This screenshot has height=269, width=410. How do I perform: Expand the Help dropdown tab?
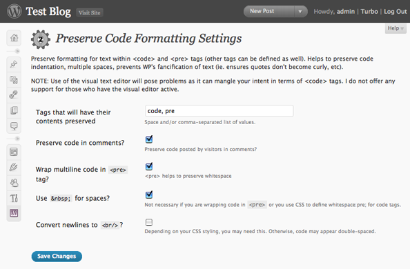pyautogui.click(x=396, y=28)
